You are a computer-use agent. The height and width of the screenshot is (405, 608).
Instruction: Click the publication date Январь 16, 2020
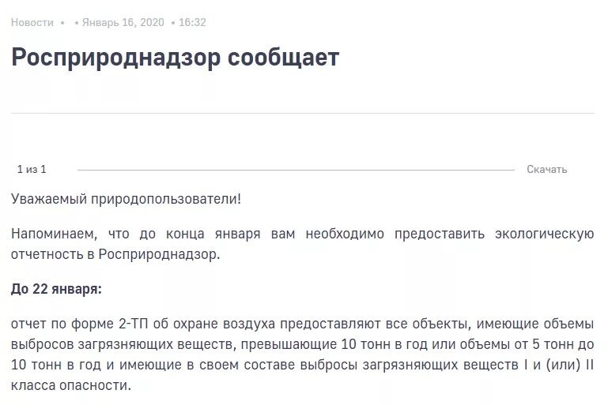[x=123, y=22]
